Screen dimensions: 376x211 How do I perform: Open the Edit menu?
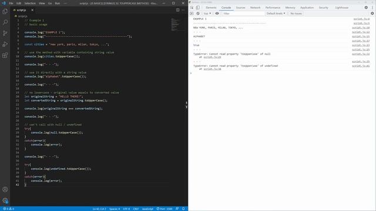[19, 4]
